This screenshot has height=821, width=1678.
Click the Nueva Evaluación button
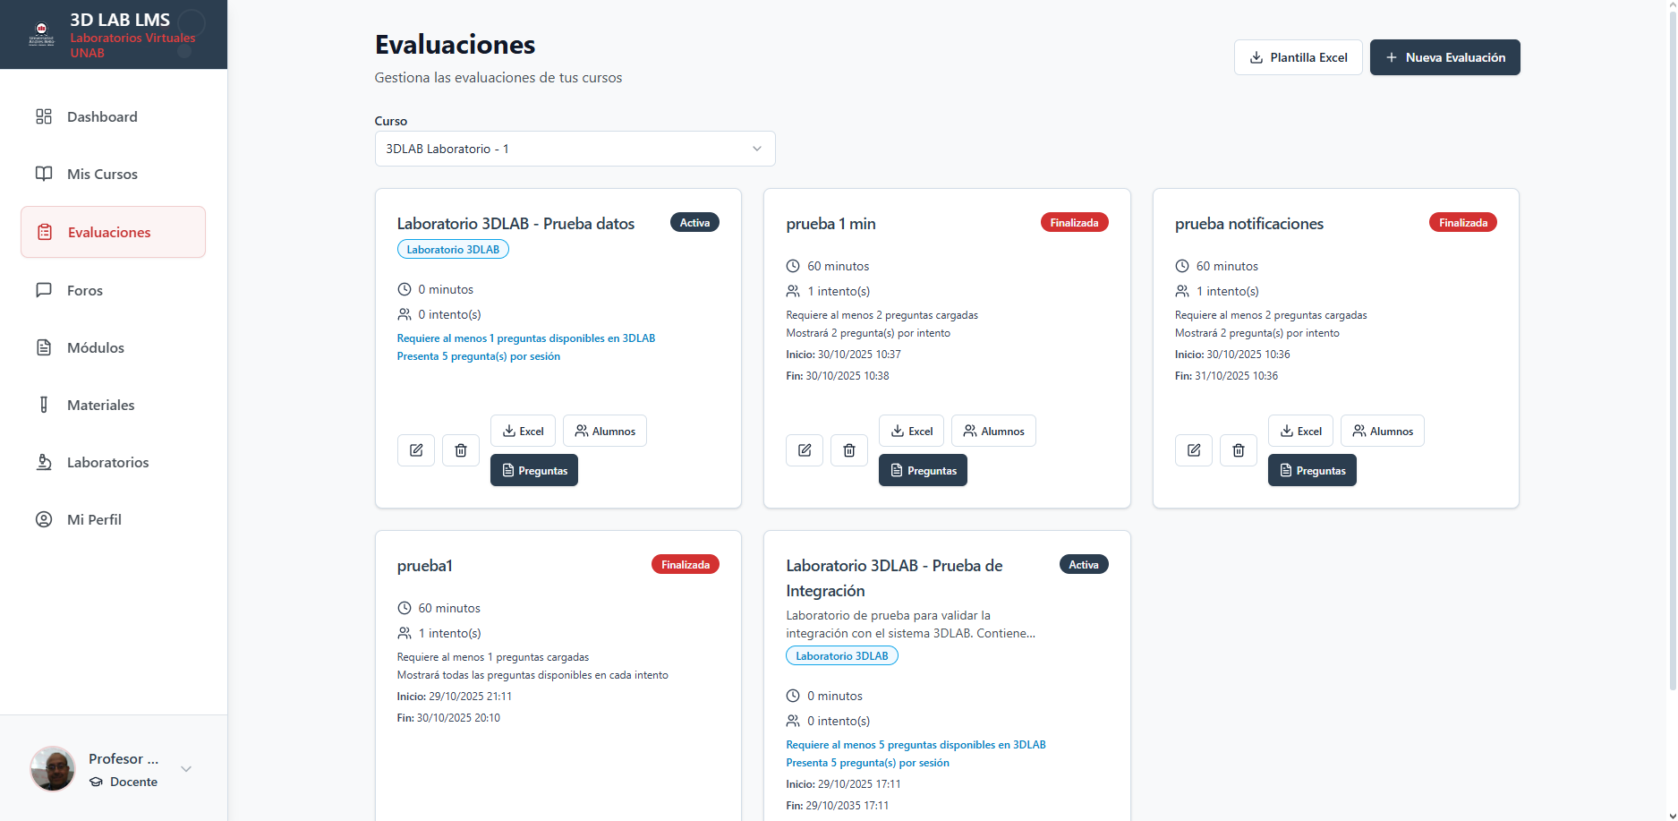tap(1444, 57)
